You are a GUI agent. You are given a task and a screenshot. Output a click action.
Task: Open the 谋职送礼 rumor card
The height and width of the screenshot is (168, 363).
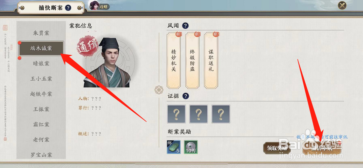coord(211,60)
